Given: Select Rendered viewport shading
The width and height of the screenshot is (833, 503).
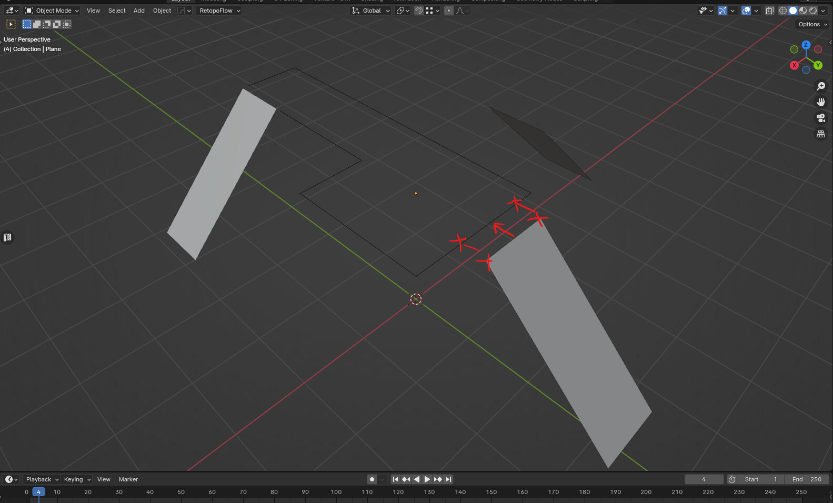Looking at the screenshot, I should [813, 11].
